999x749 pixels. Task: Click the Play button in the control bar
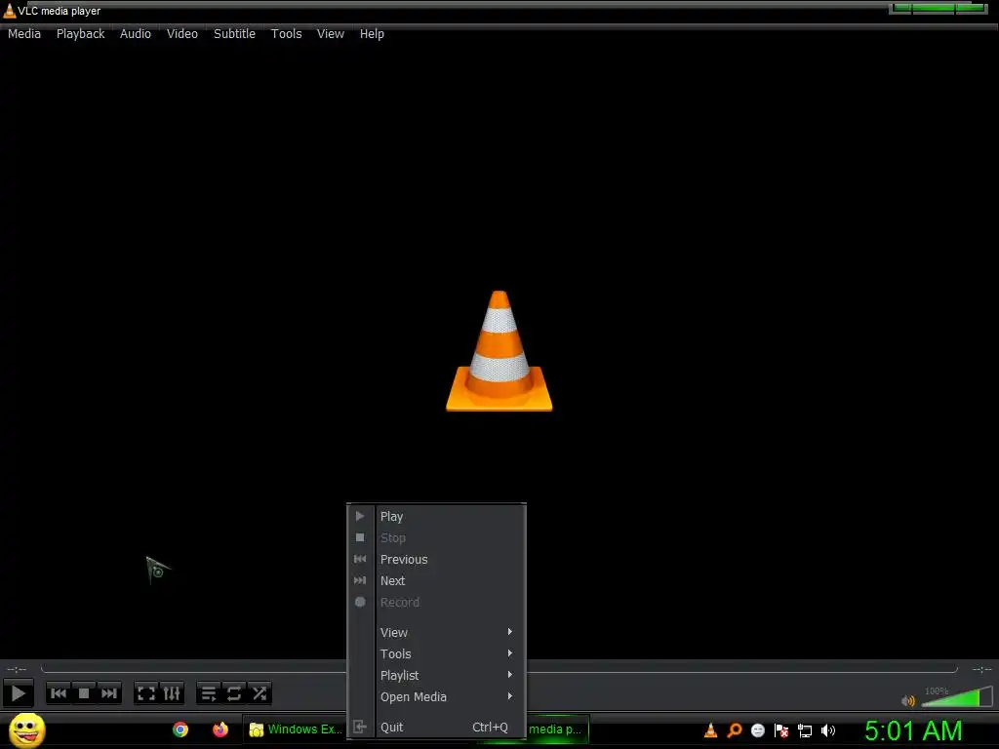(x=18, y=693)
